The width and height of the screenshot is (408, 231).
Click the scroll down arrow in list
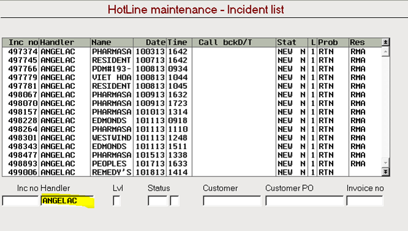385,163
